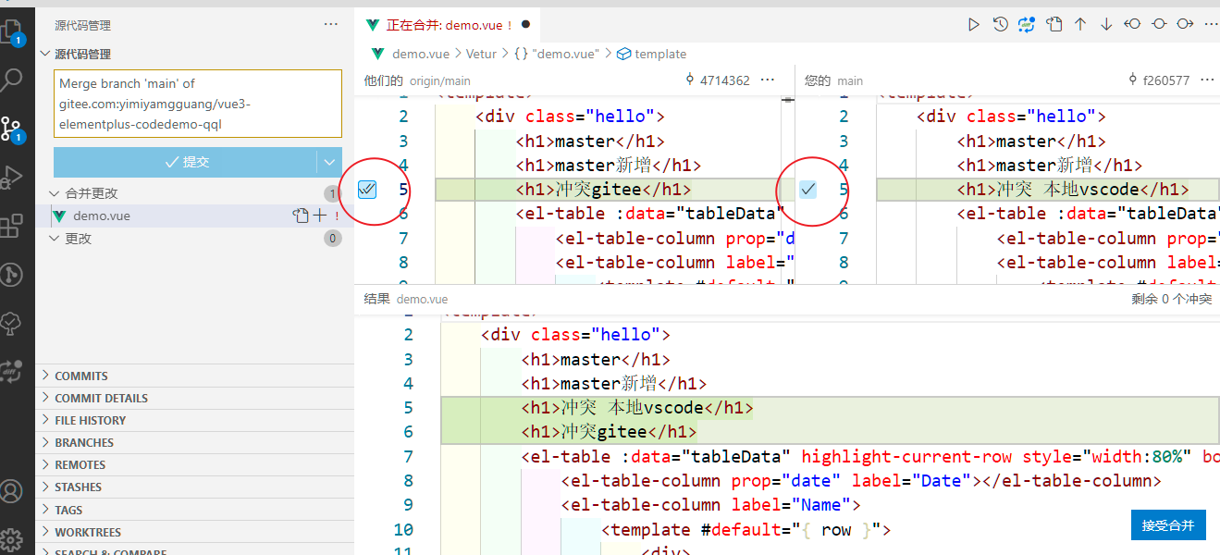Click result line 5 "冲突 本地vscode"
1220x555 pixels.
point(637,408)
